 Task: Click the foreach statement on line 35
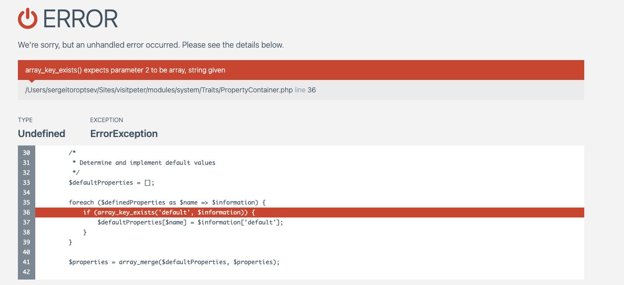pos(167,203)
